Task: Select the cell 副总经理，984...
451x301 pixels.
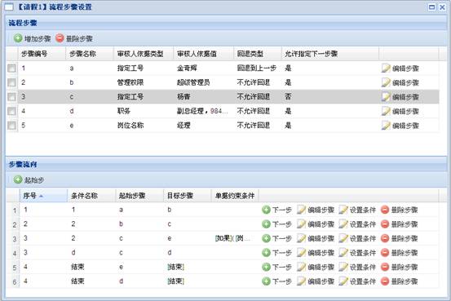Action: 202,111
